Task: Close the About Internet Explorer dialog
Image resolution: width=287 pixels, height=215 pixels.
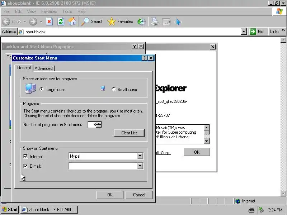Action: pyautogui.click(x=212, y=47)
